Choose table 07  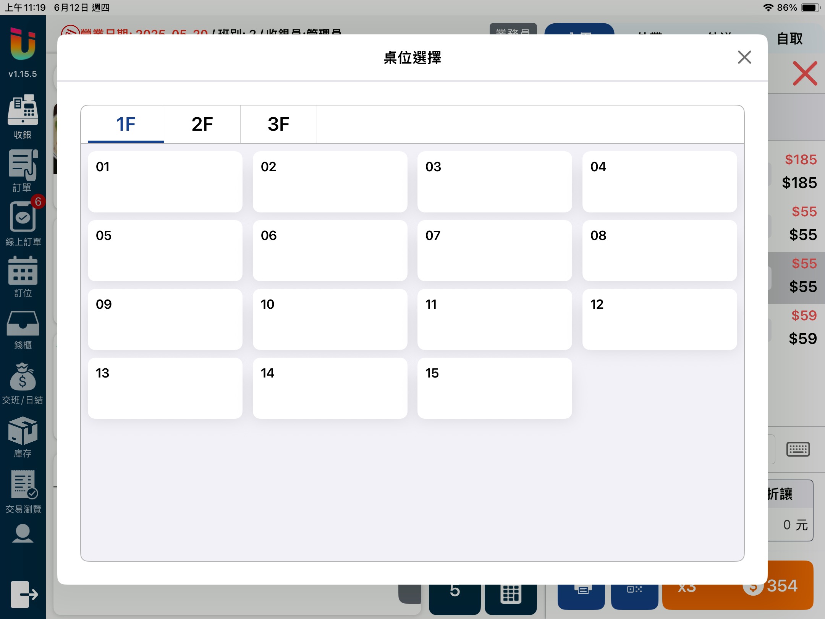pos(495,251)
